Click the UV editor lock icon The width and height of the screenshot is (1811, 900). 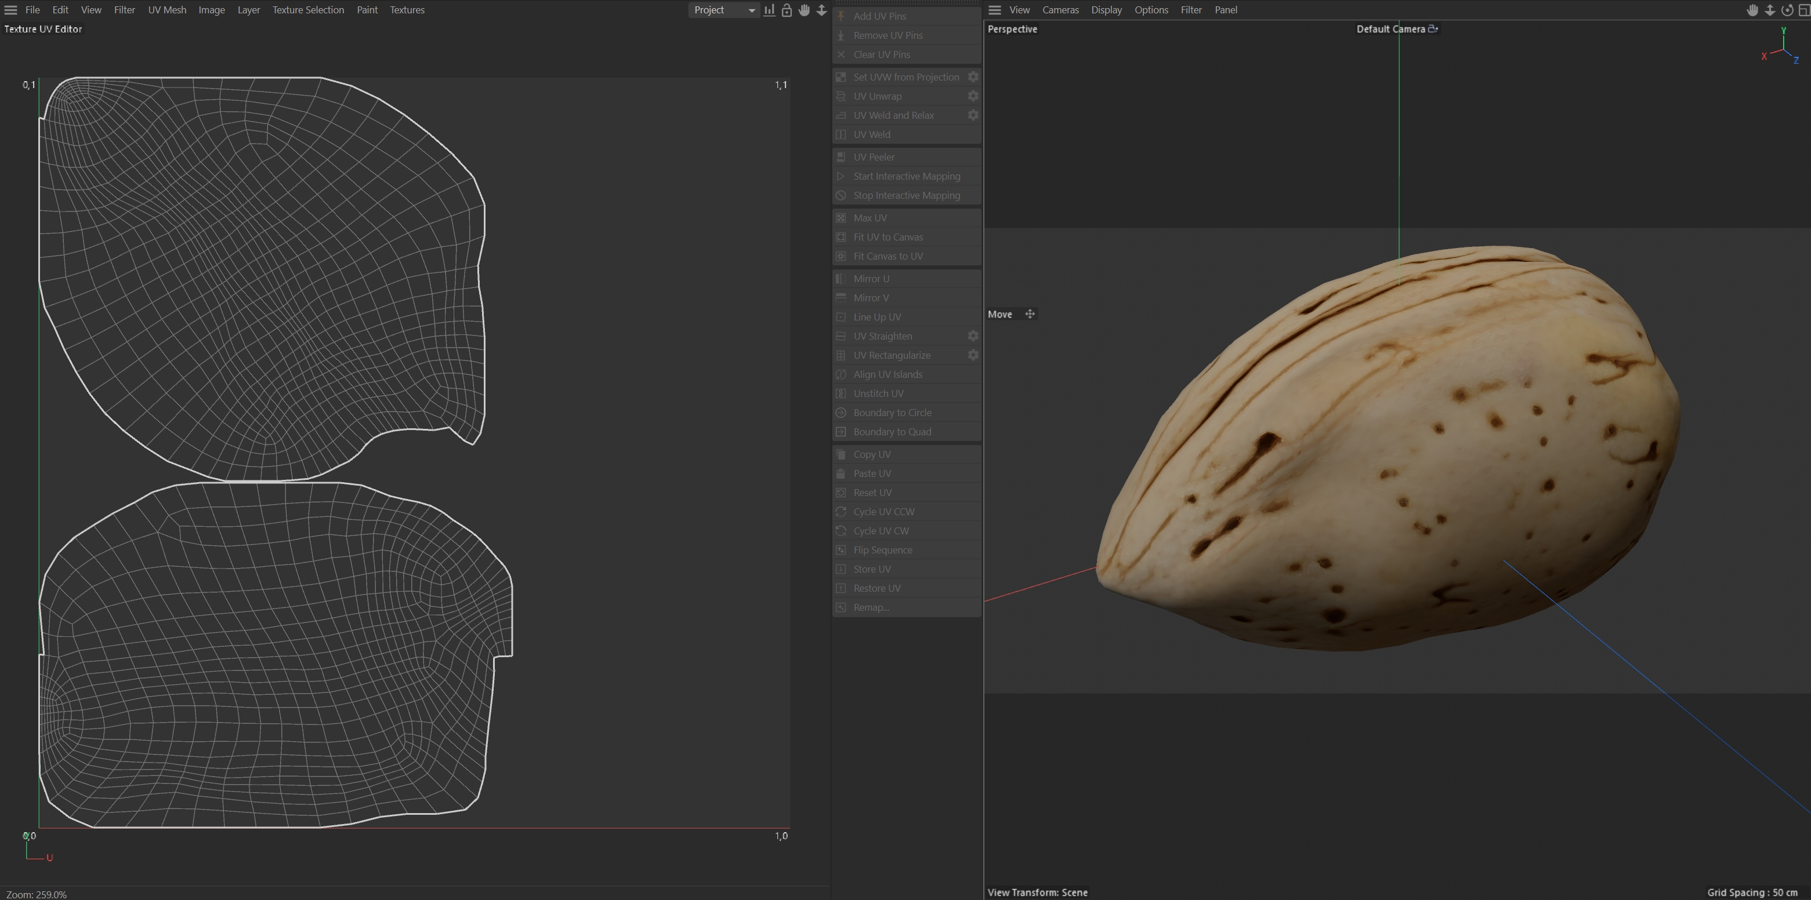(787, 10)
